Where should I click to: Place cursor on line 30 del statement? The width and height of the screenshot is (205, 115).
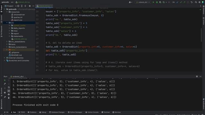66,50
